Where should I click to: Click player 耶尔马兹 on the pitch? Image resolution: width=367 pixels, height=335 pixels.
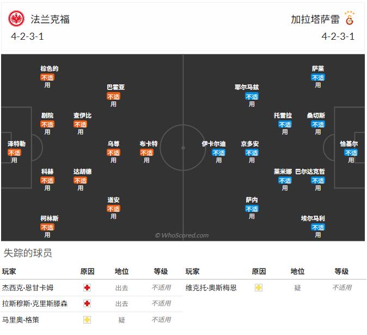(247, 87)
